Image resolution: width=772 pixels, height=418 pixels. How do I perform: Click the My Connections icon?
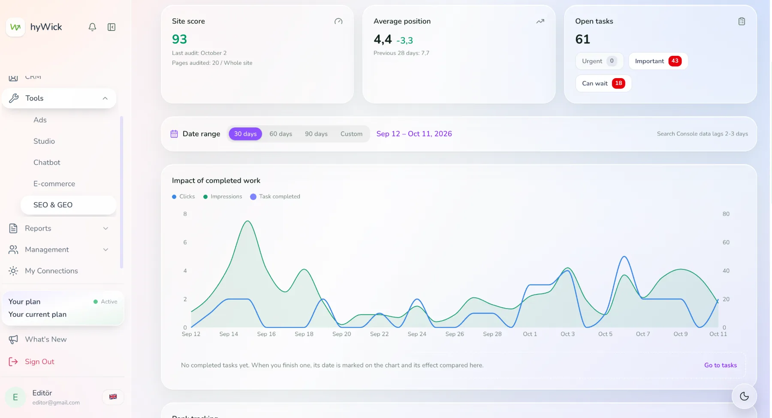tap(13, 271)
